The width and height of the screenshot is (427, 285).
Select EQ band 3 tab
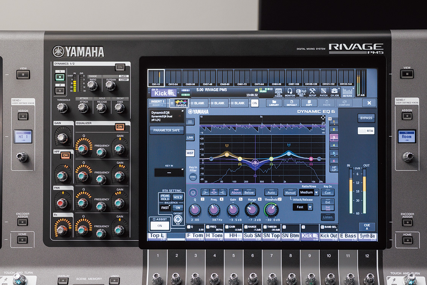[x=334, y=137]
